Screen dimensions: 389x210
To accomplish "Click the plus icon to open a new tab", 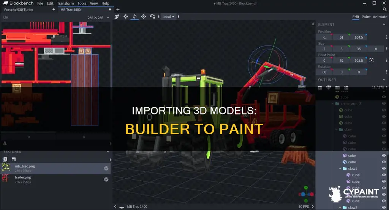I will click(118, 9).
